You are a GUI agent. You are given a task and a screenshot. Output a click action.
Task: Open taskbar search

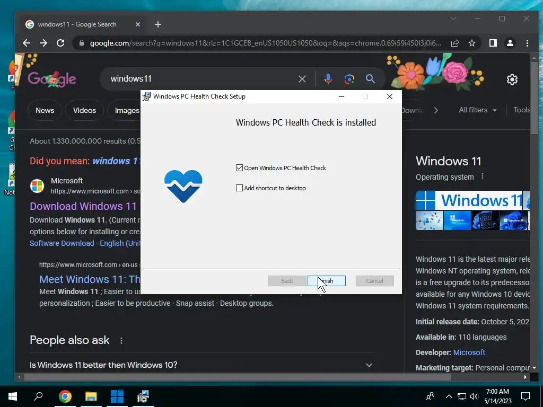(x=38, y=396)
